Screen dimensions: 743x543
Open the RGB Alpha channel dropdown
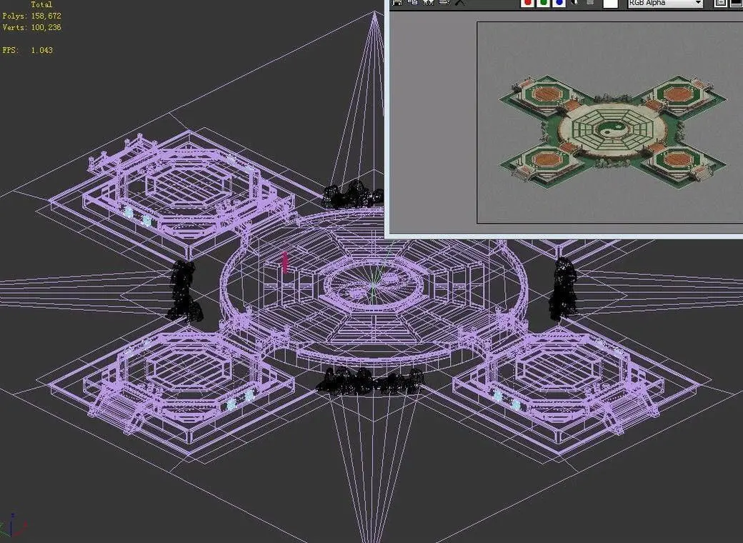click(x=665, y=3)
